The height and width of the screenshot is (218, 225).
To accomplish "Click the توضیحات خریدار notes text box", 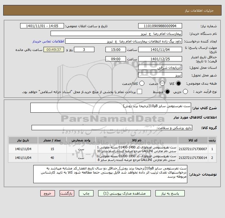I will tap(110, 174).
